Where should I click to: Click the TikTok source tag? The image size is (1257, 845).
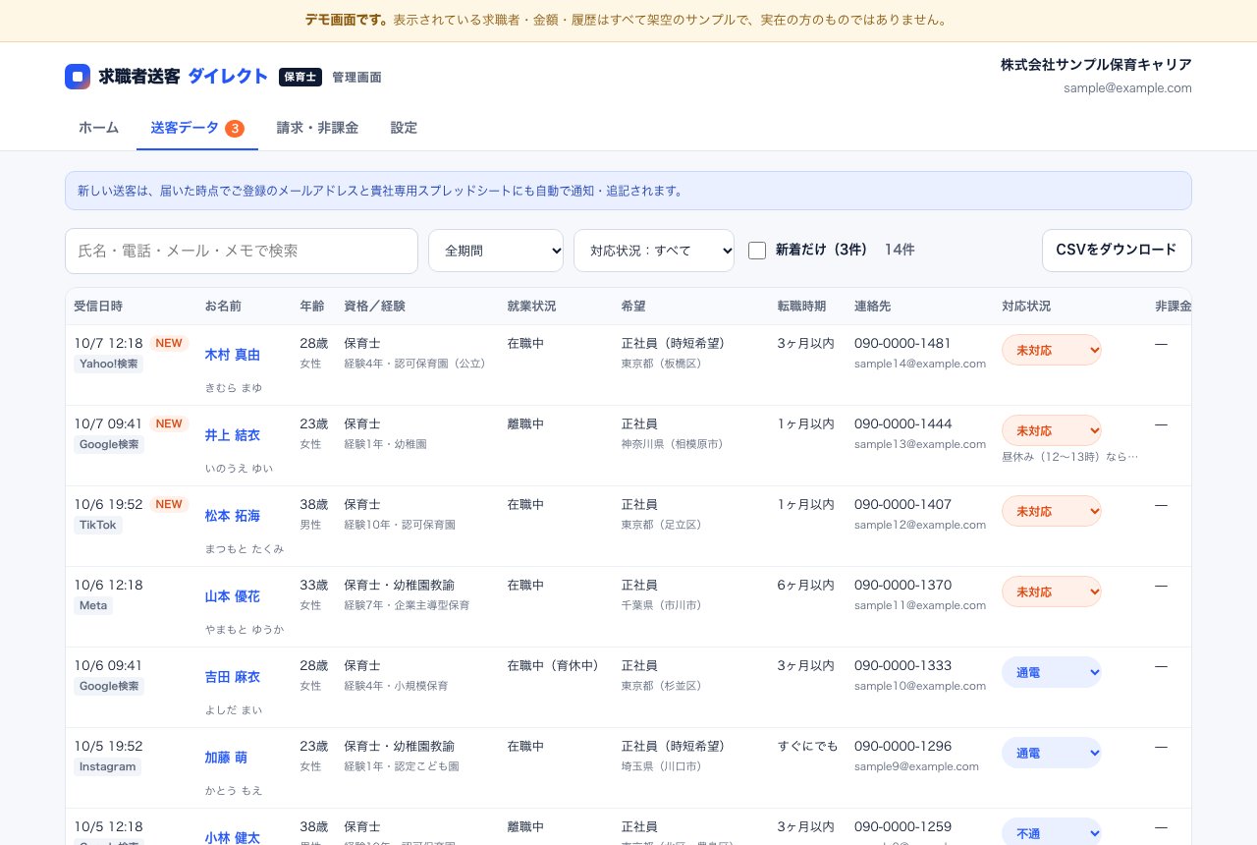[x=98, y=525]
